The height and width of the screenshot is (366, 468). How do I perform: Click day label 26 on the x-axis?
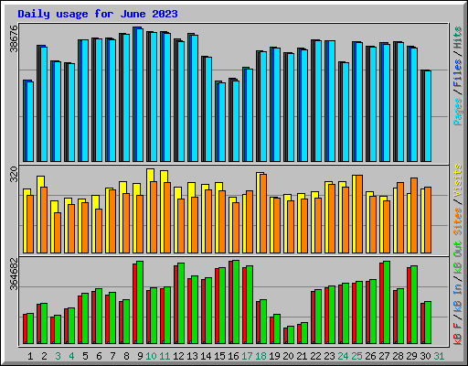point(370,356)
